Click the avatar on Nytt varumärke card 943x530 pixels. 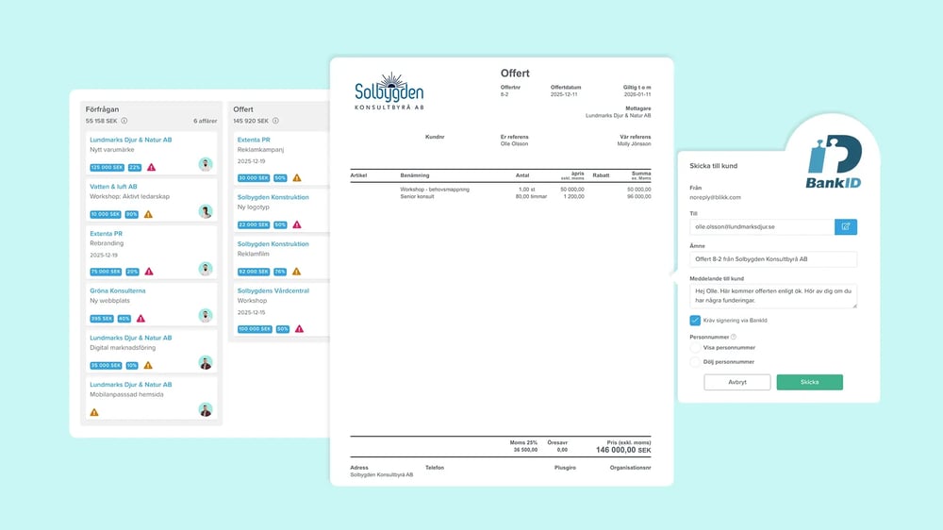point(206,164)
